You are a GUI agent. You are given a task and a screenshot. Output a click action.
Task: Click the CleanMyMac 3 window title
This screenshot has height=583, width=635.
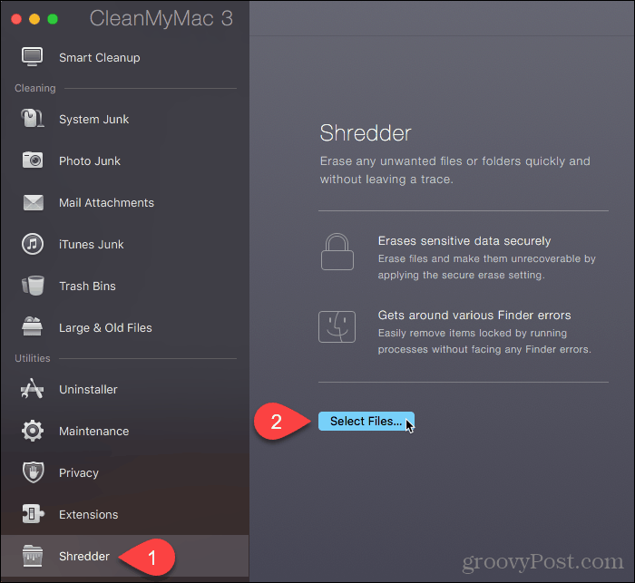coord(161,18)
